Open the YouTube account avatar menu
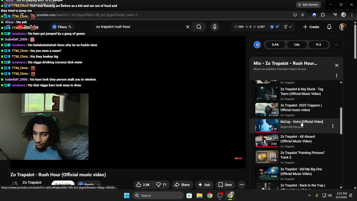 click(x=342, y=27)
